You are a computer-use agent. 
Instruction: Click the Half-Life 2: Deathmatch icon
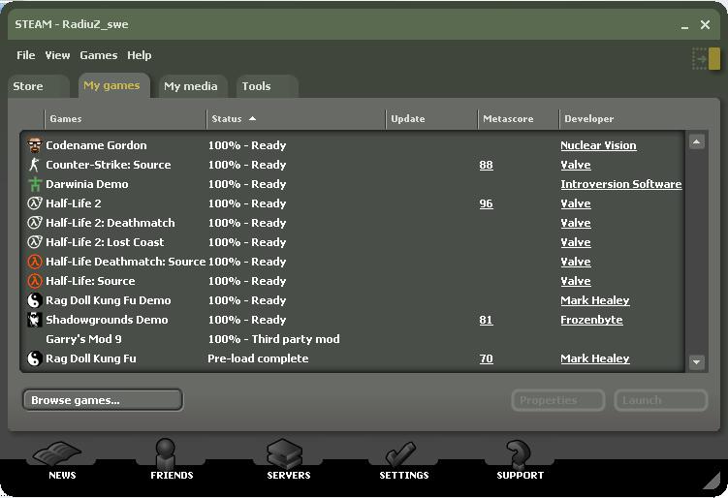34,223
